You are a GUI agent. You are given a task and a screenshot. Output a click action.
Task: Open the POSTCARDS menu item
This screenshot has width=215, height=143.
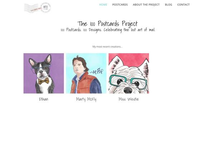coord(120,5)
